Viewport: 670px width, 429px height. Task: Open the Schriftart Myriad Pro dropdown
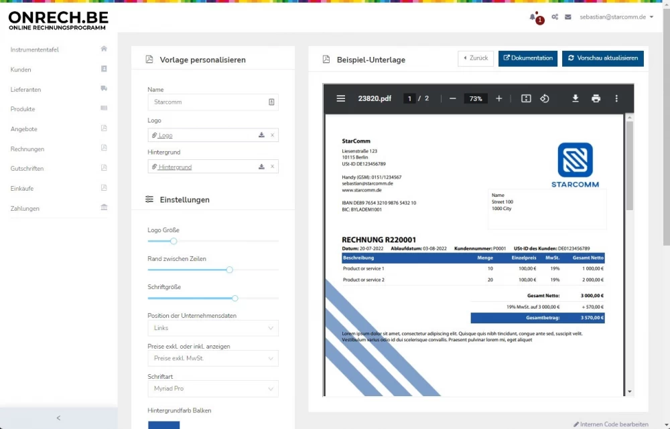point(212,388)
